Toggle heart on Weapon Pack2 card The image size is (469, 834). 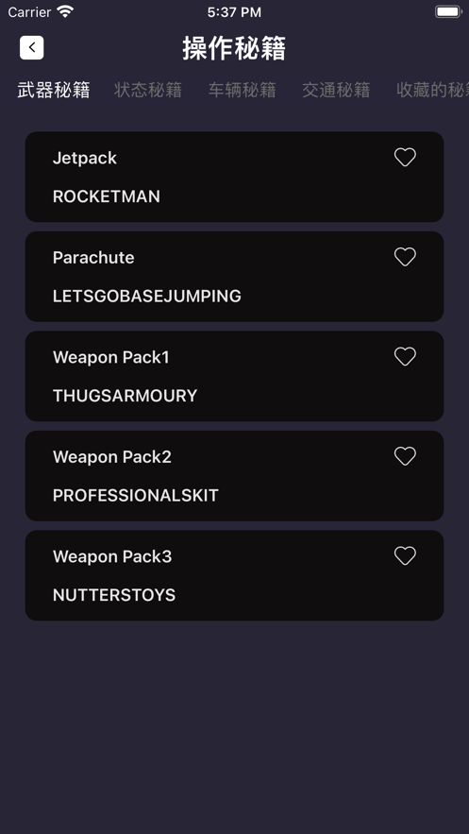click(405, 456)
